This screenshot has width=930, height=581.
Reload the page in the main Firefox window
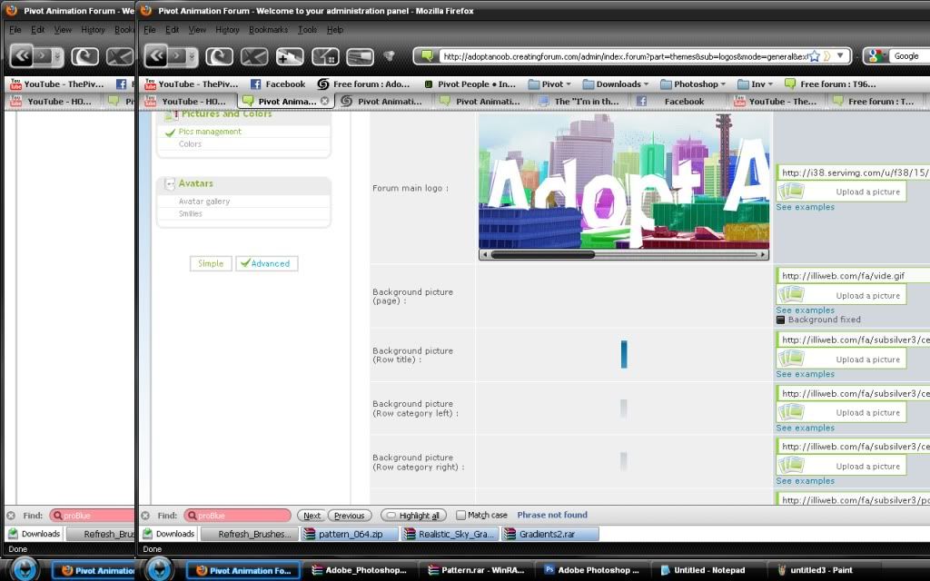tap(219, 56)
